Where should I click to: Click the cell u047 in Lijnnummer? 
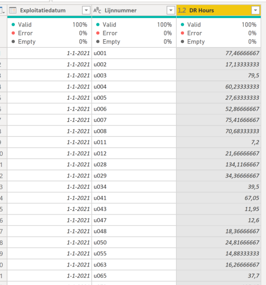click(x=134, y=220)
